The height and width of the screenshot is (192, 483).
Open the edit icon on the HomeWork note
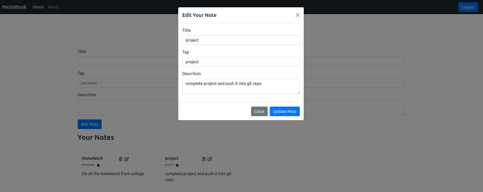[x=127, y=159]
